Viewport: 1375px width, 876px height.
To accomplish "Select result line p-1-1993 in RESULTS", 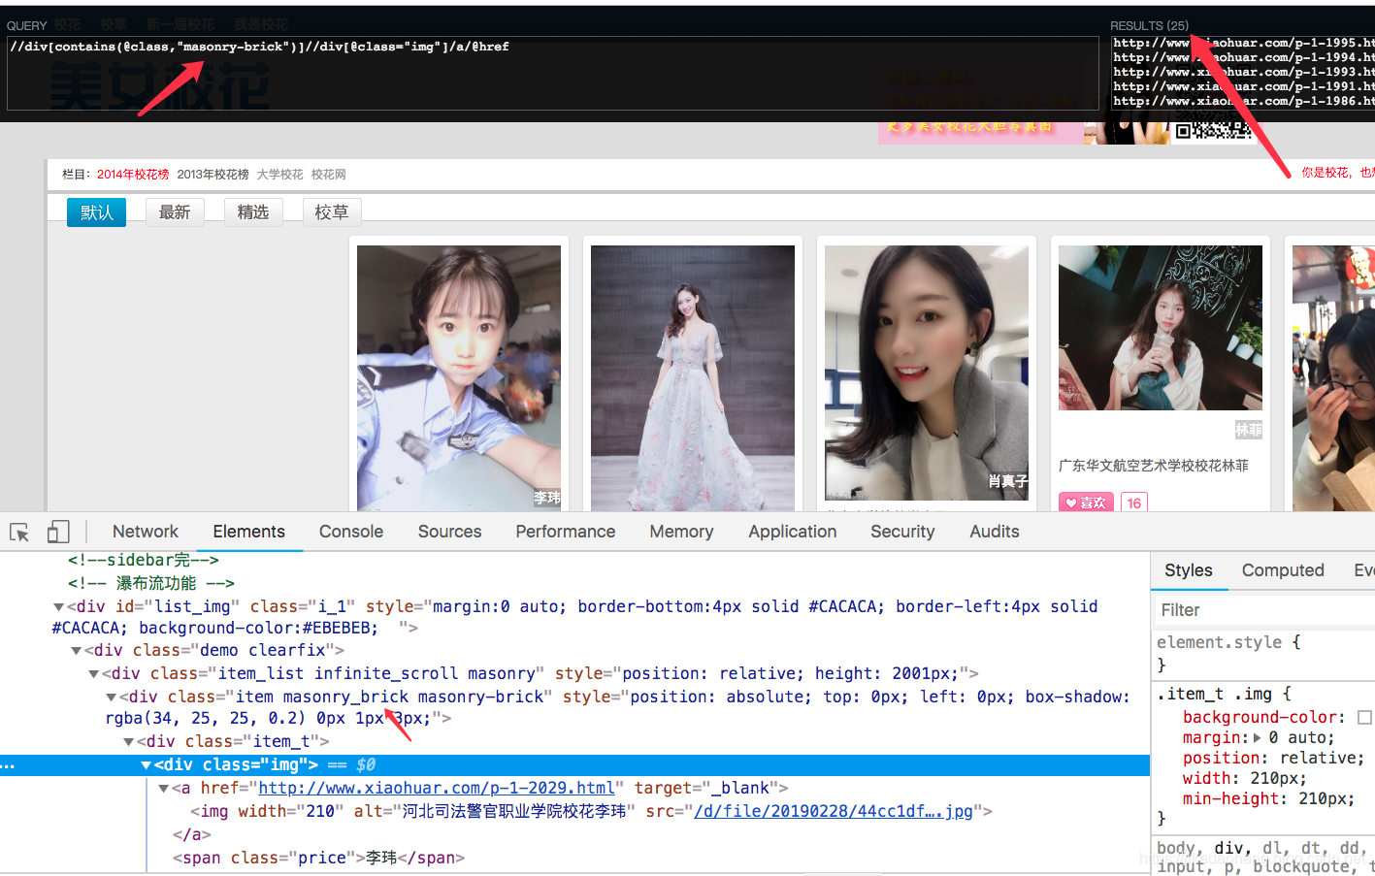I will click(1243, 72).
